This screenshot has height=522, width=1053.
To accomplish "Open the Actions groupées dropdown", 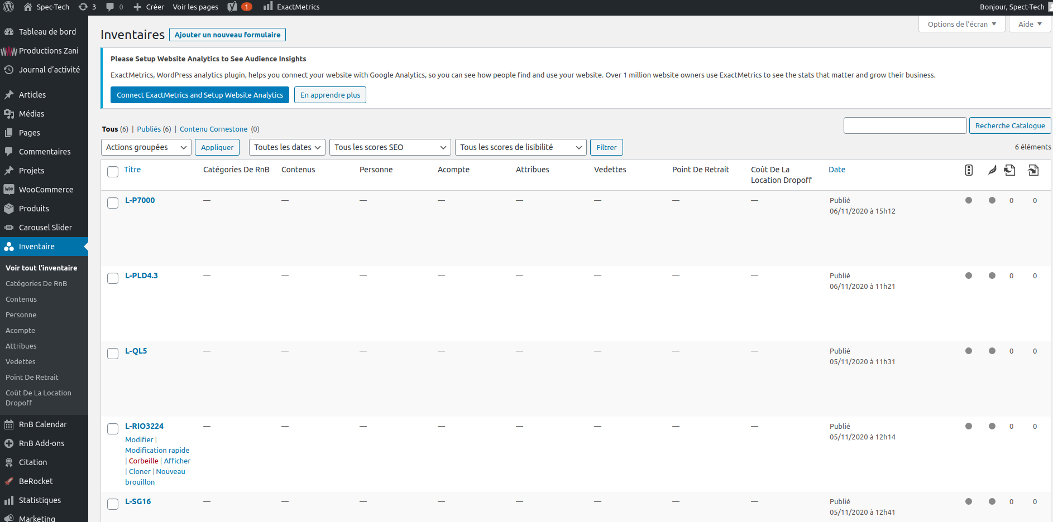I will tap(146, 147).
